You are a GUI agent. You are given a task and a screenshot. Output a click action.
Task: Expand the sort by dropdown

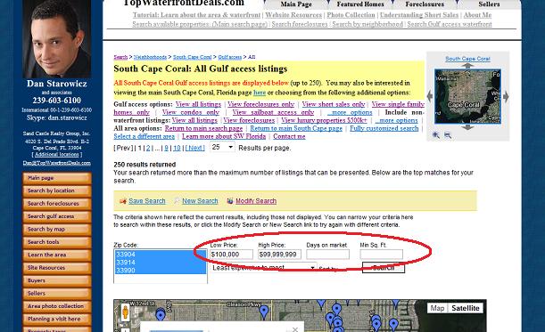pyautogui.click(x=264, y=268)
